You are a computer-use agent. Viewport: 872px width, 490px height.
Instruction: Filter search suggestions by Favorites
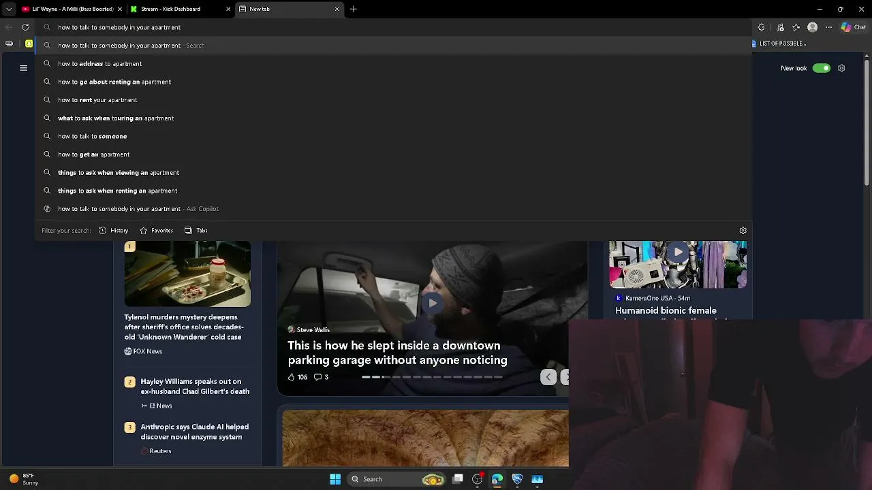point(156,231)
